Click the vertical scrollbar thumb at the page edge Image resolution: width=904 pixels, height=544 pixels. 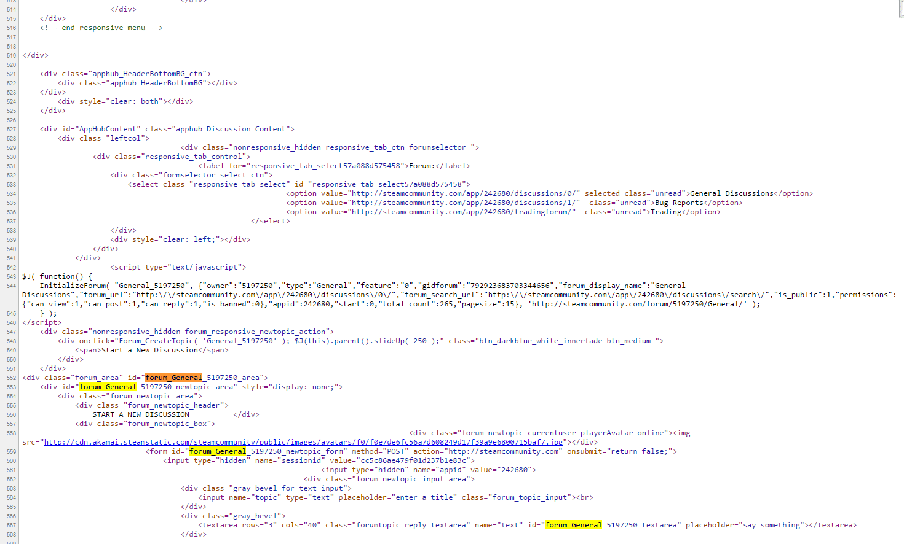pyautogui.click(x=902, y=9)
